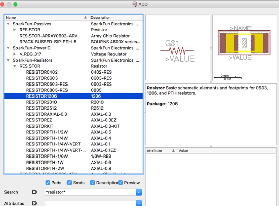Select the AXIAL-0.1EZ row

73,150
